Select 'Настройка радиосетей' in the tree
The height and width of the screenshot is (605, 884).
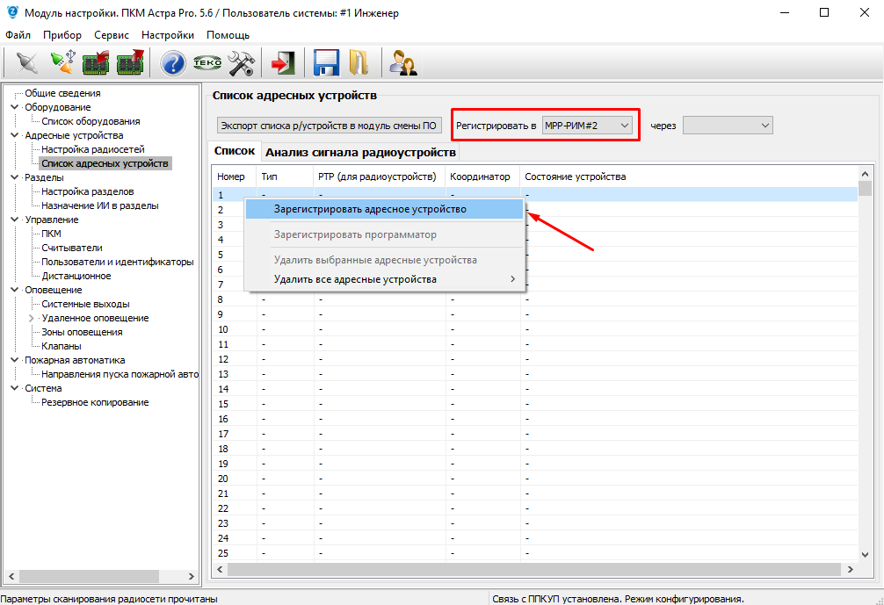click(92, 149)
